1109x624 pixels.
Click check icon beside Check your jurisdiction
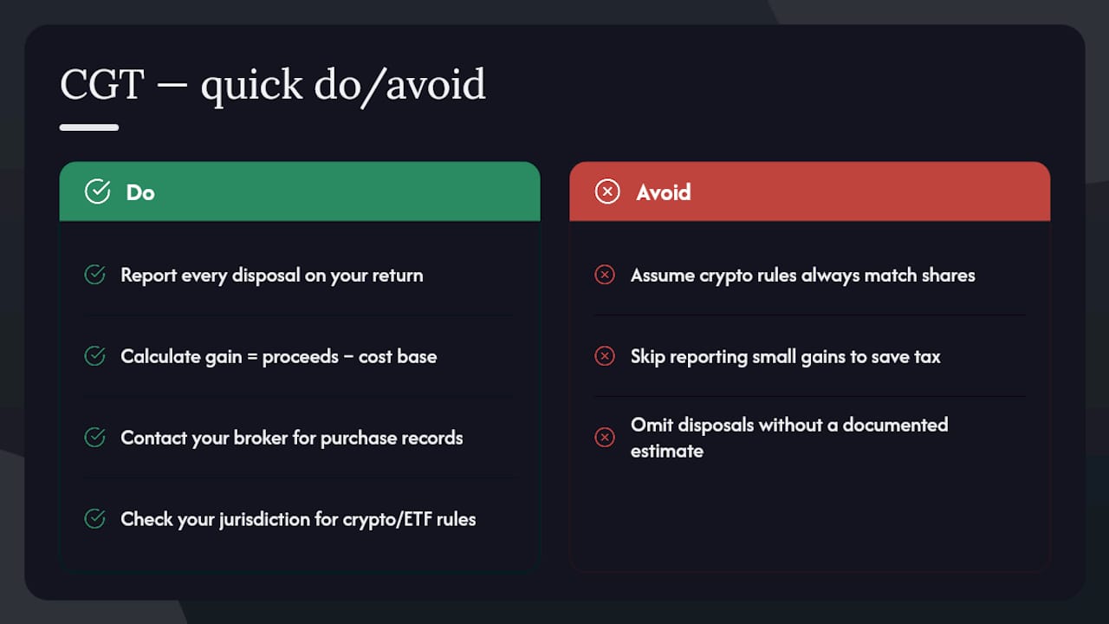pos(94,519)
